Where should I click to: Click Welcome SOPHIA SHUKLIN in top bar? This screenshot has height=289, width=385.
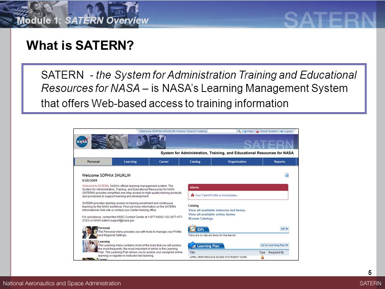(x=157, y=132)
